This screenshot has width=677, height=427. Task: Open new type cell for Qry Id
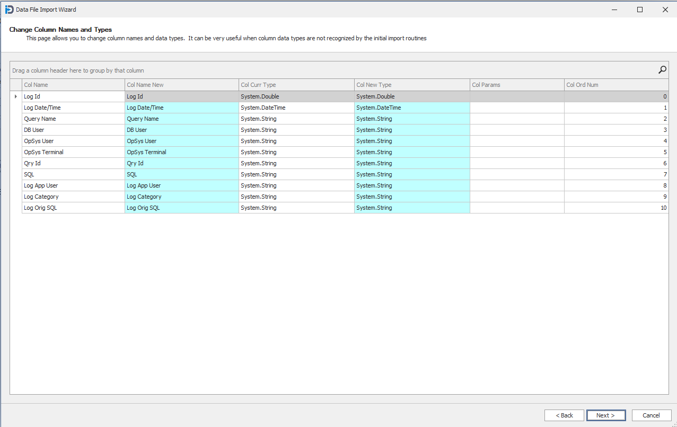point(411,163)
